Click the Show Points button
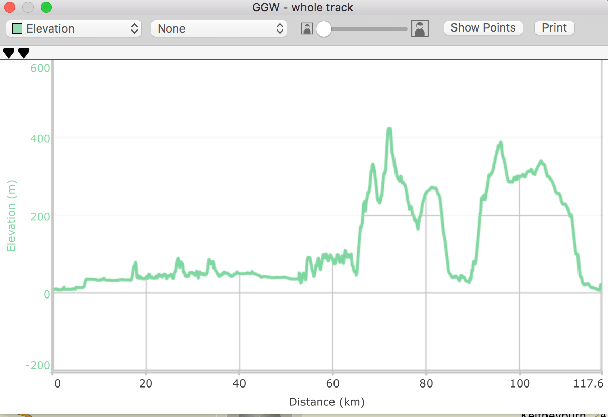 pos(483,28)
